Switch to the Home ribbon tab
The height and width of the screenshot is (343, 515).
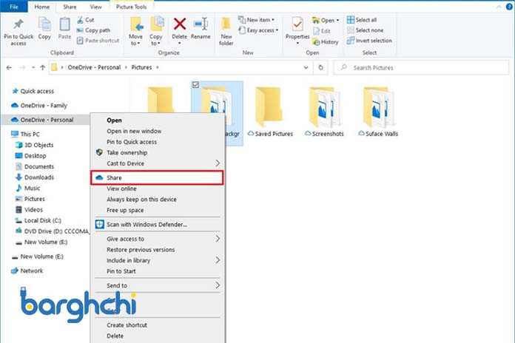tap(42, 7)
